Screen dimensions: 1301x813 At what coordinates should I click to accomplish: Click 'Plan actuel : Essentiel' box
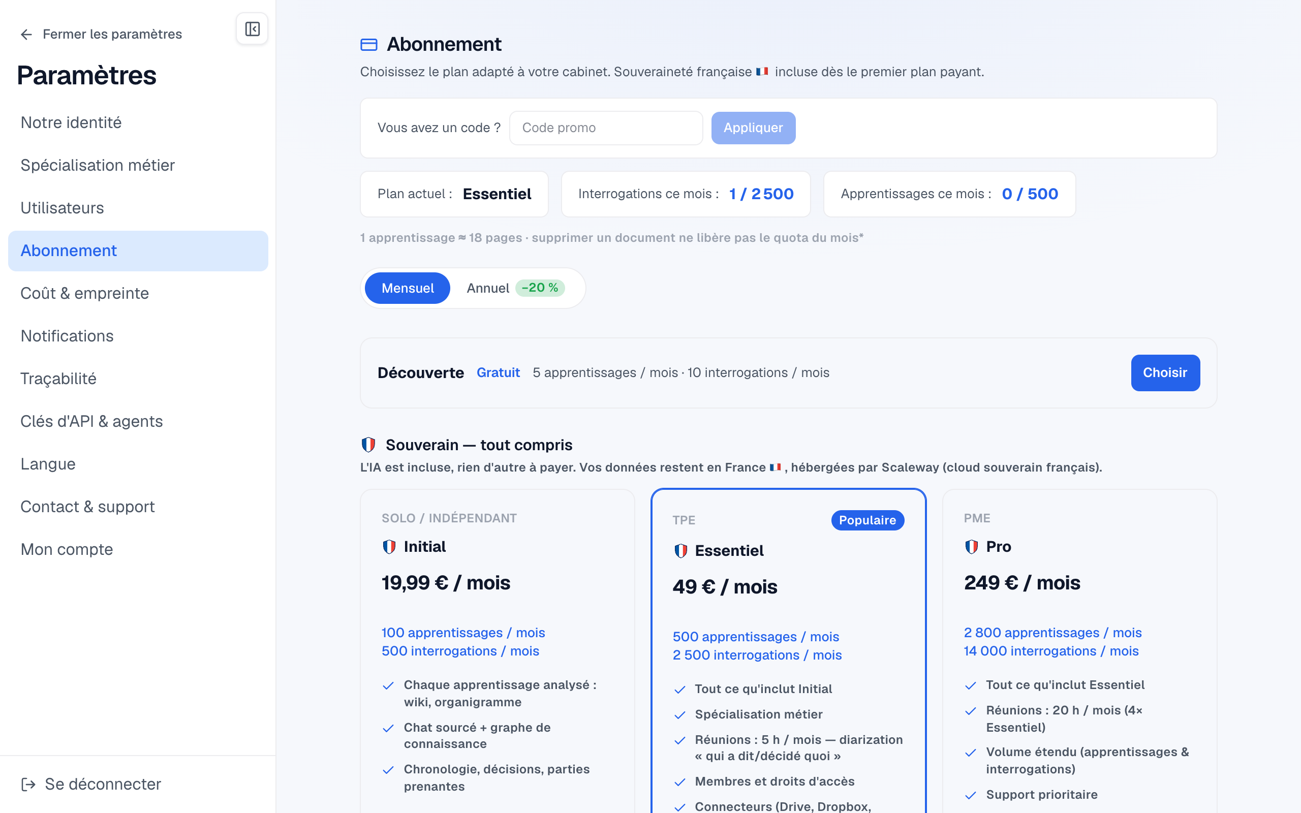coord(454,194)
